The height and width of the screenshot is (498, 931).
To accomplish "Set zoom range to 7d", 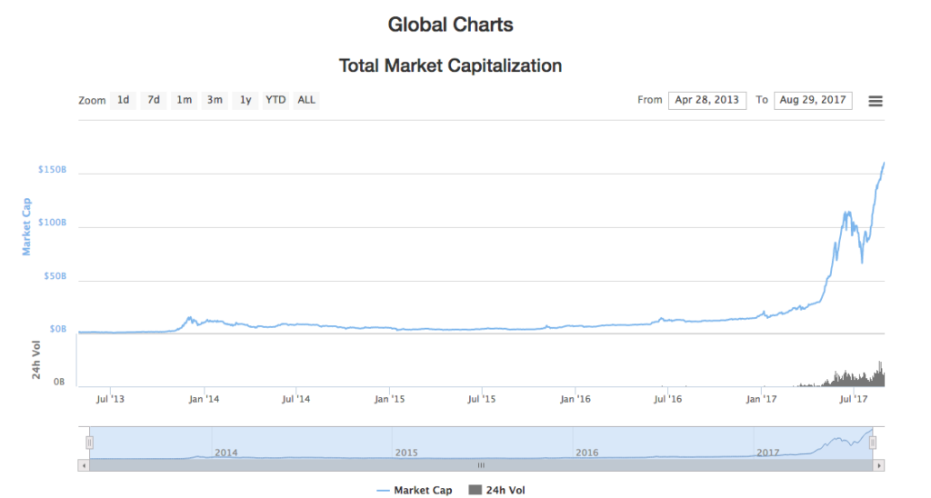I will click(154, 100).
